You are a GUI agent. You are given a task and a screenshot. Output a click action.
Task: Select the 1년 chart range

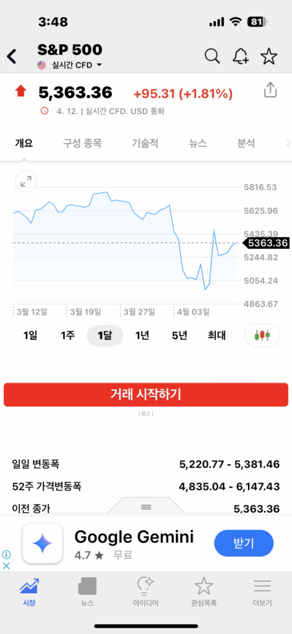[x=142, y=336]
